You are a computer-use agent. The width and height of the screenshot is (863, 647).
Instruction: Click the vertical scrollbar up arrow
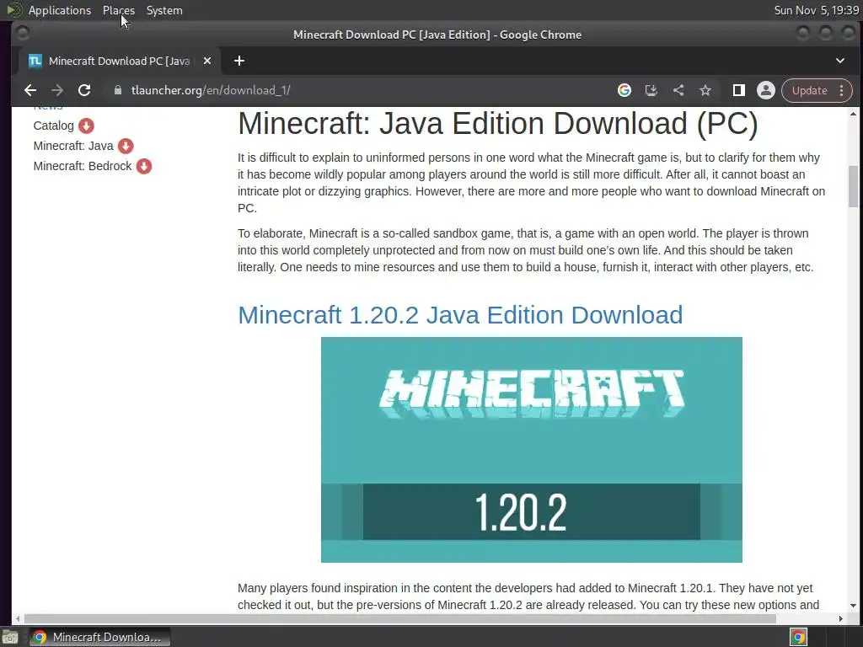point(853,114)
